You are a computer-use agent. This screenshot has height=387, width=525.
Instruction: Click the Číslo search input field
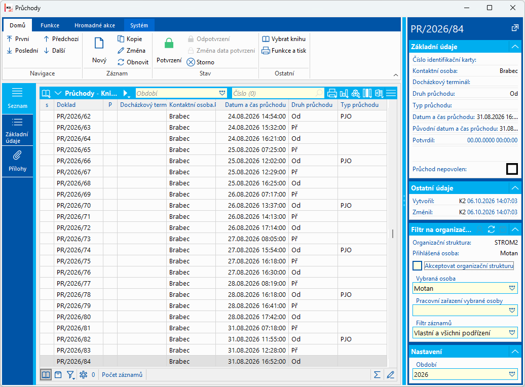274,93
